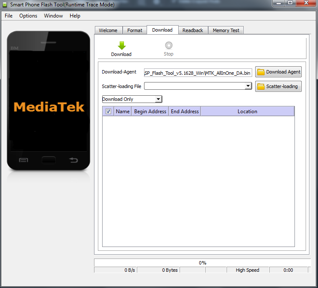Screen dimensions: 318x288
Task: Sort by the Name column header
Action: [x=123, y=112]
